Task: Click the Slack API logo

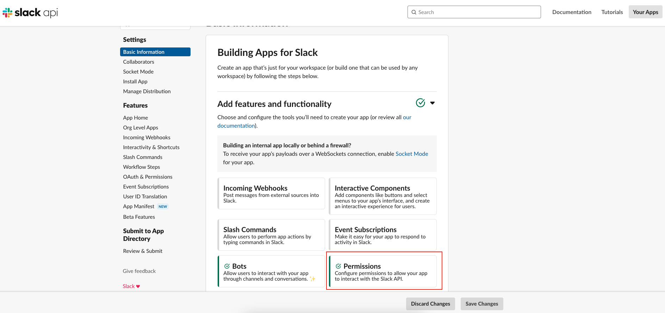Action: 30,13
